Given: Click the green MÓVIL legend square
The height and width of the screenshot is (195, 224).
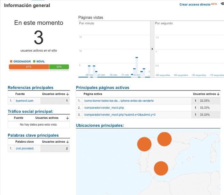Looking at the screenshot, I should [34, 62].
